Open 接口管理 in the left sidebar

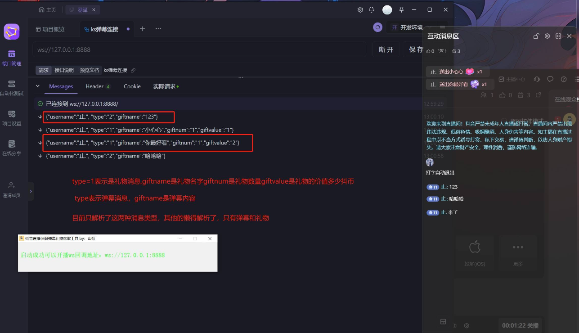tap(12, 58)
